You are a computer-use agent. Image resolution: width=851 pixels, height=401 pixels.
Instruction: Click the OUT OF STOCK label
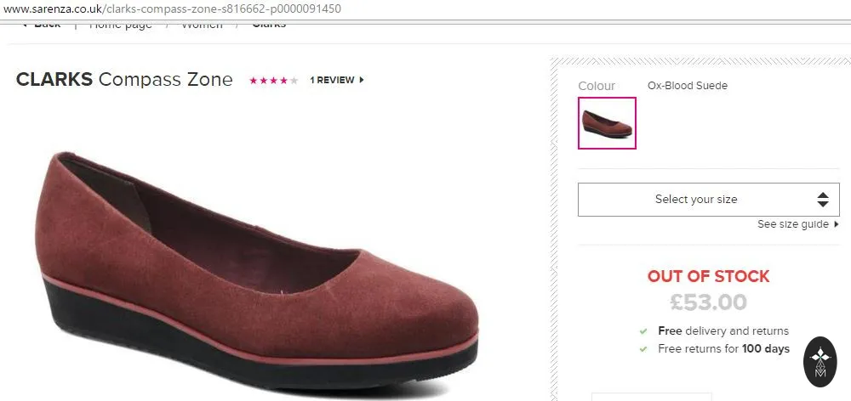(708, 276)
